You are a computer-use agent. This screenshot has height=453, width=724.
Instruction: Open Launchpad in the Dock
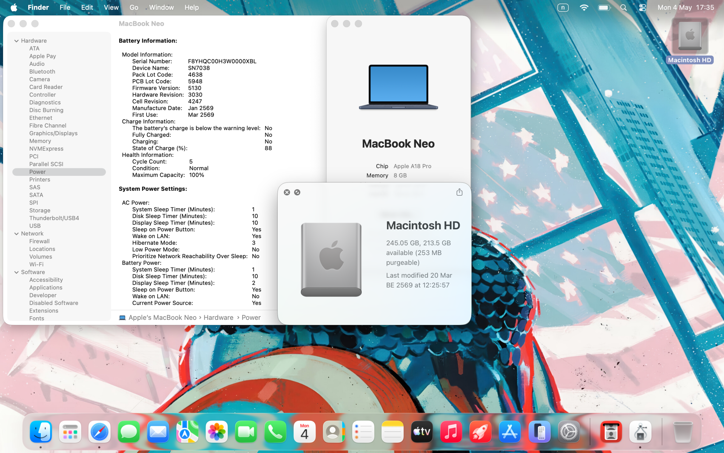(70, 432)
